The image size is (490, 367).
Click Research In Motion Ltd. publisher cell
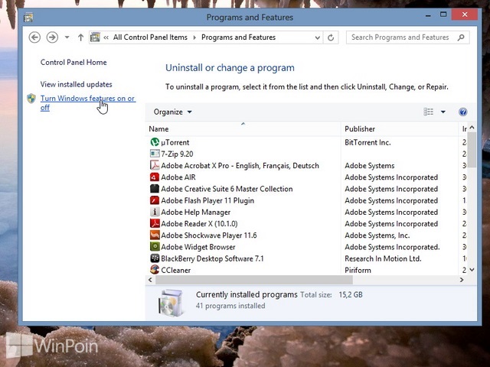coord(383,258)
